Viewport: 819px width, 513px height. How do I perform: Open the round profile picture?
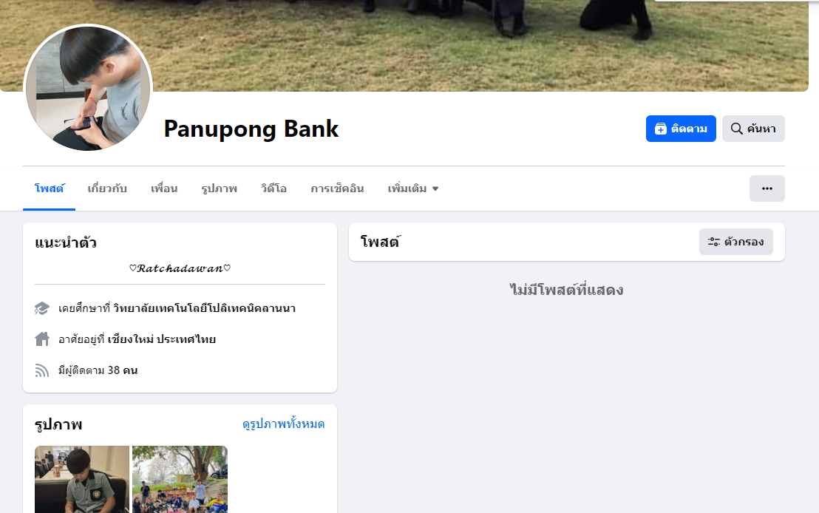88,88
